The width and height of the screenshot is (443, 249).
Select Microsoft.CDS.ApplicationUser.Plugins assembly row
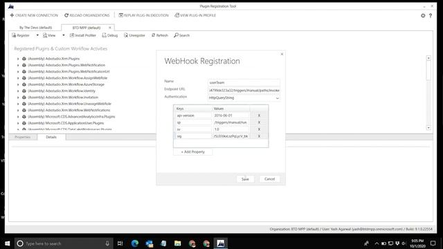click(66, 123)
